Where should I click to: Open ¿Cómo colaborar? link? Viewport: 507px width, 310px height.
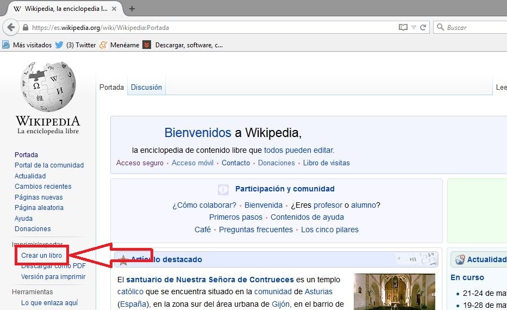point(204,205)
